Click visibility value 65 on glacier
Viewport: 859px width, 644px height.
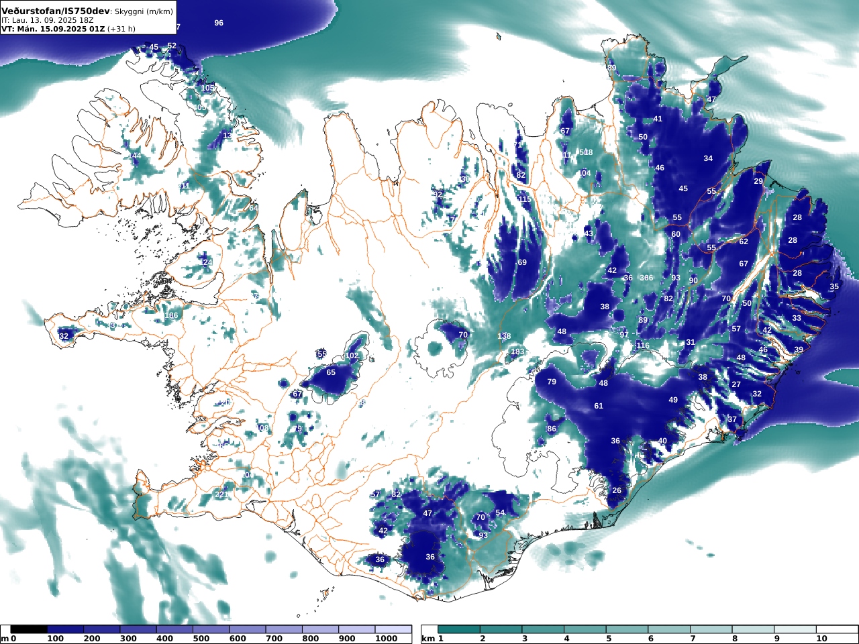click(331, 372)
